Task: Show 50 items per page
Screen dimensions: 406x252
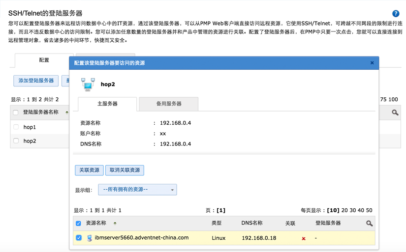Action: tap(369, 210)
